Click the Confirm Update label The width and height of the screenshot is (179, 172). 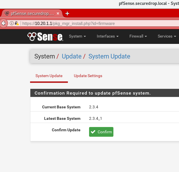point(66,130)
